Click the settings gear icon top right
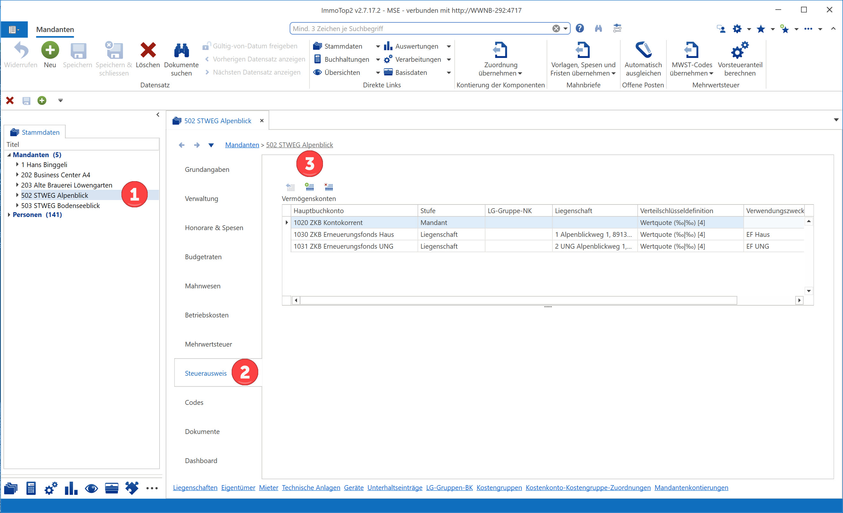 (737, 29)
